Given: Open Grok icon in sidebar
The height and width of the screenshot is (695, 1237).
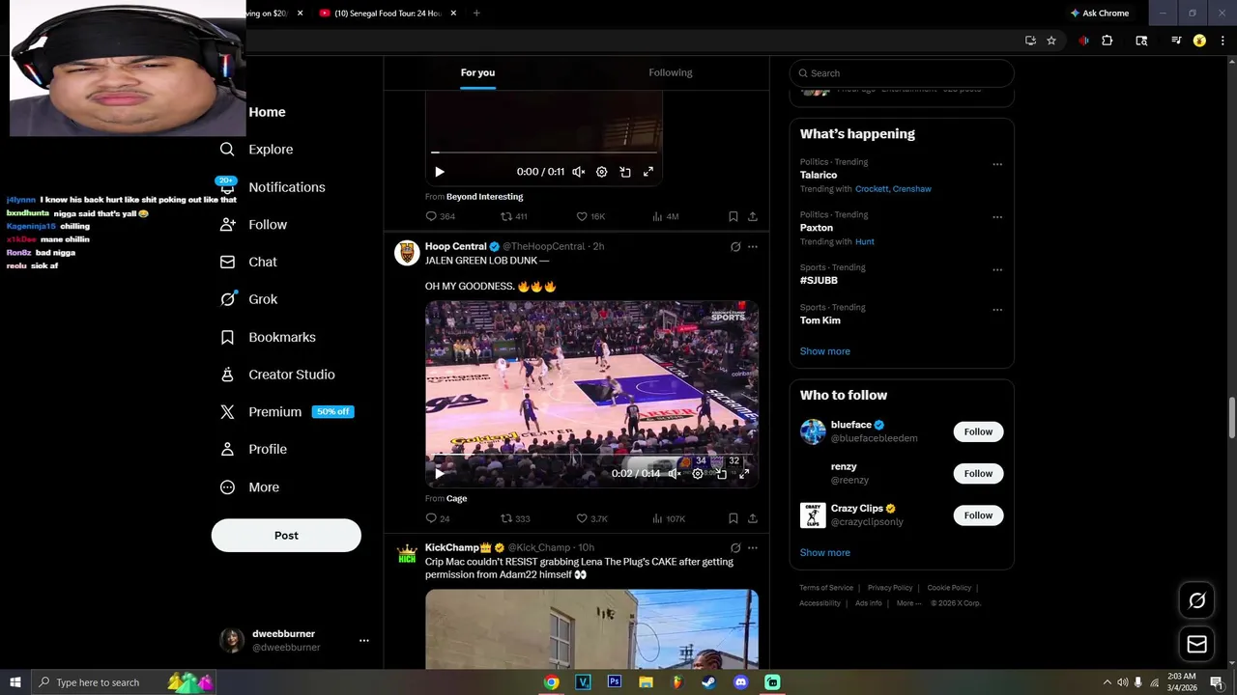Looking at the screenshot, I should tap(227, 299).
